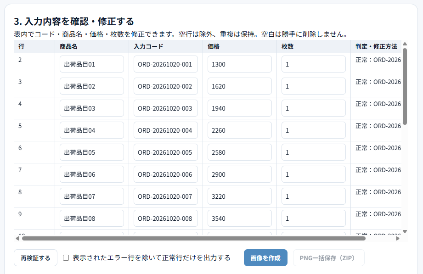Select the price field showing 1940
Screen dimensions: 423x274
240,108
